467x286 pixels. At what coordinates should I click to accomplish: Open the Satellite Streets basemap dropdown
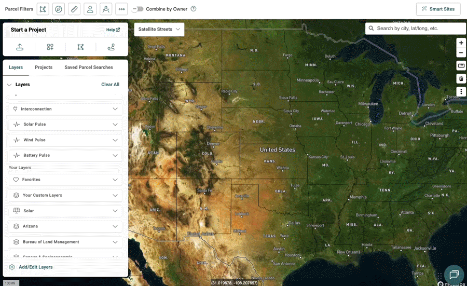point(159,30)
